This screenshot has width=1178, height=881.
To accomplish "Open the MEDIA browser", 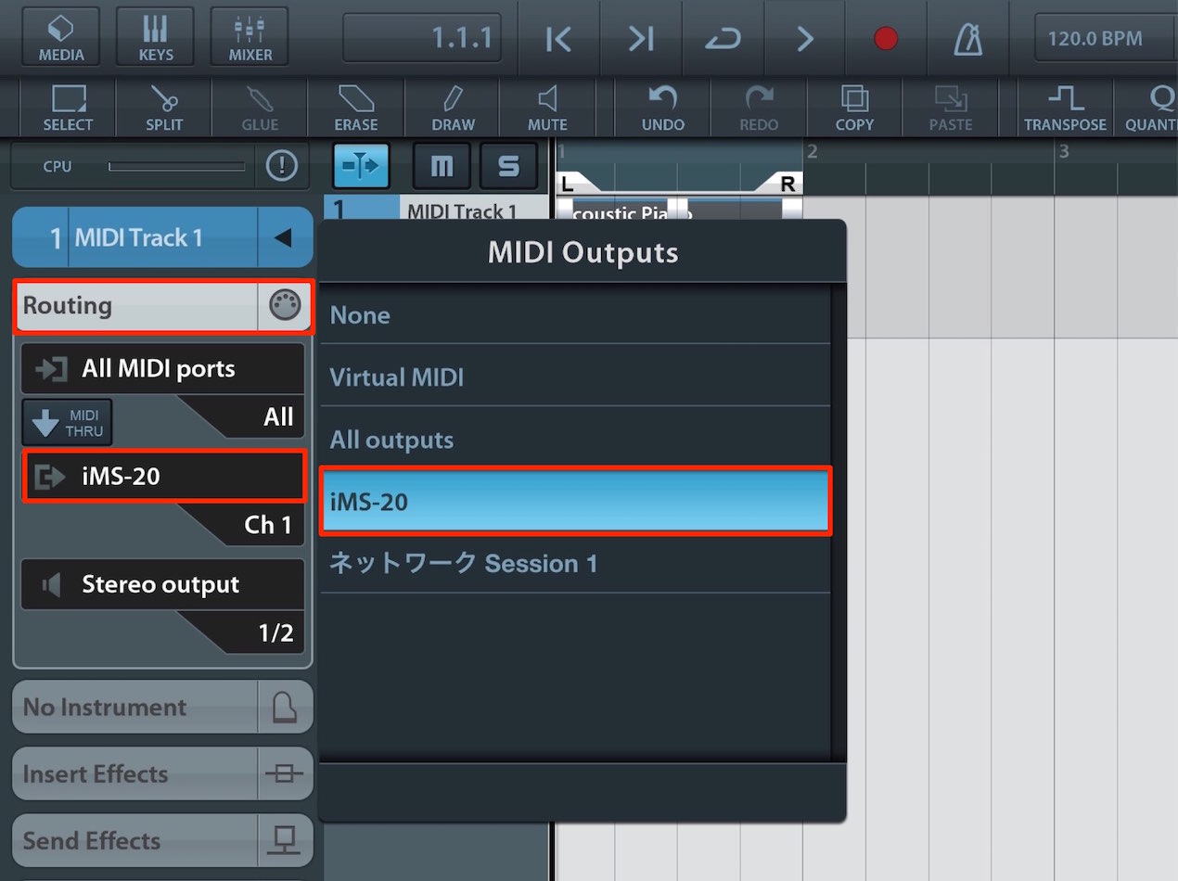I will pyautogui.click(x=62, y=37).
